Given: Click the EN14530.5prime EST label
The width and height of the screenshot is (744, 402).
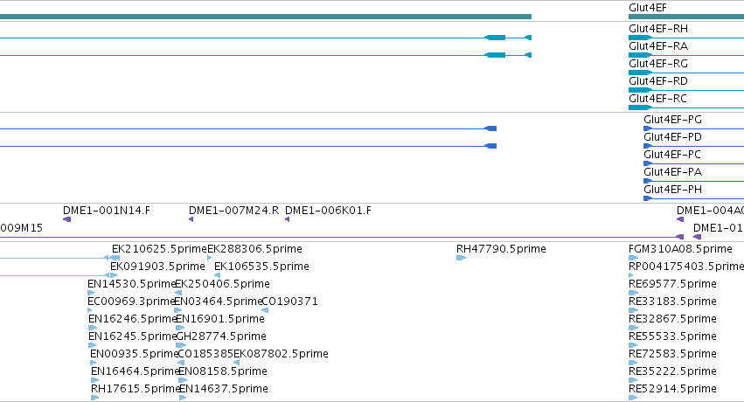Looking at the screenshot, I should [x=132, y=284].
